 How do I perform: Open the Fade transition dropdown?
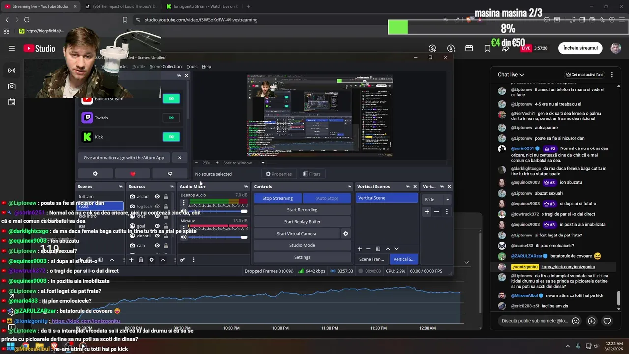[437, 199]
